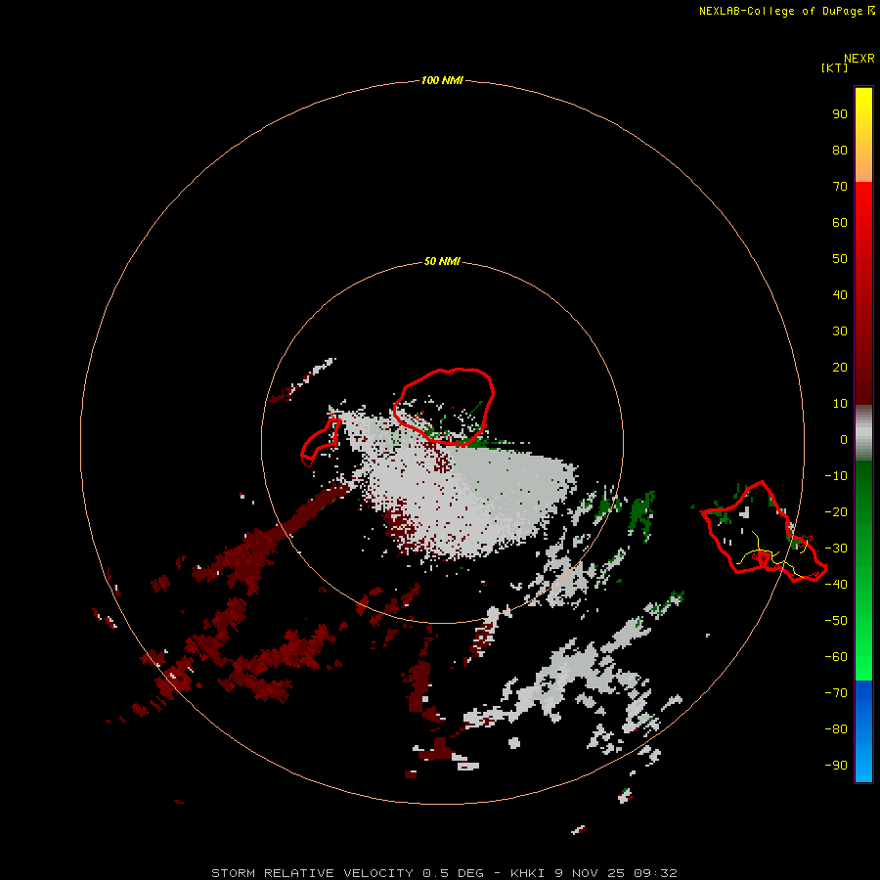The height and width of the screenshot is (880, 880).
Task: Click the "NEXR" label above the color scale
Action: [859, 59]
